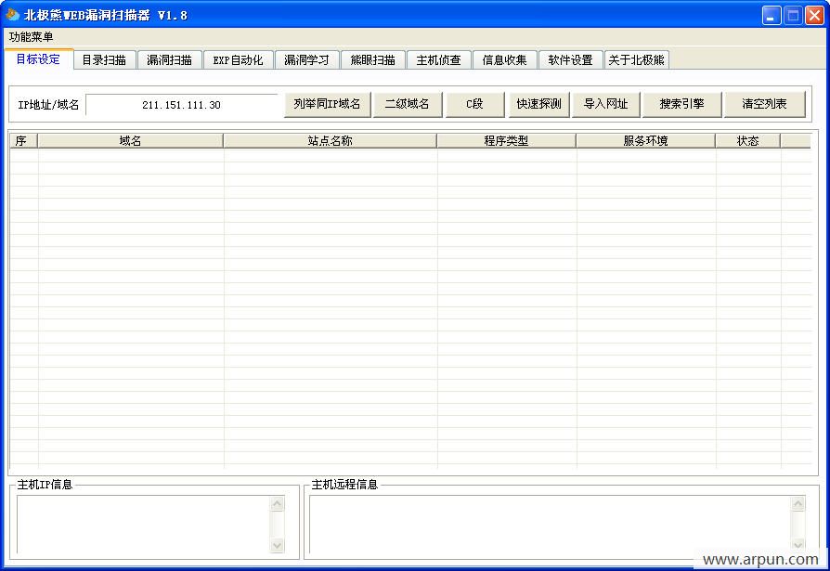Click 清空列表 to clear the list
This screenshot has width=830, height=571.
764,104
